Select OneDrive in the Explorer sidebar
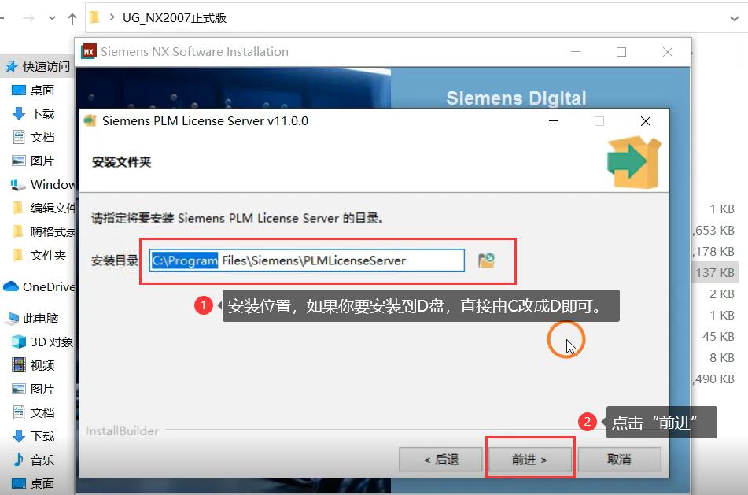The image size is (748, 495). [x=39, y=286]
